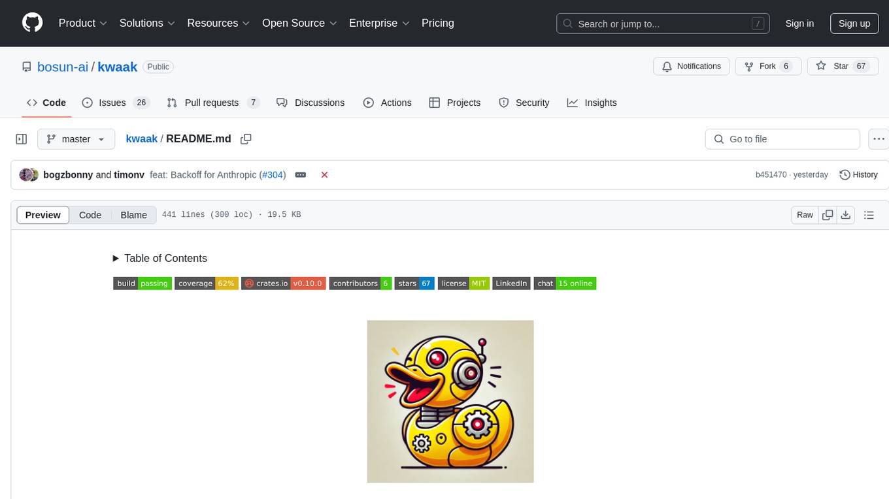Open the Raw file view

pyautogui.click(x=805, y=215)
